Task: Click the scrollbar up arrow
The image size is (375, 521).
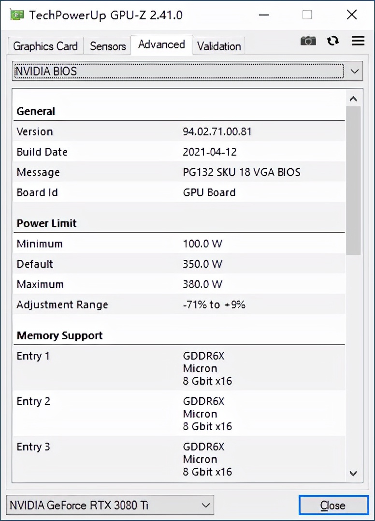Action: tap(353, 98)
